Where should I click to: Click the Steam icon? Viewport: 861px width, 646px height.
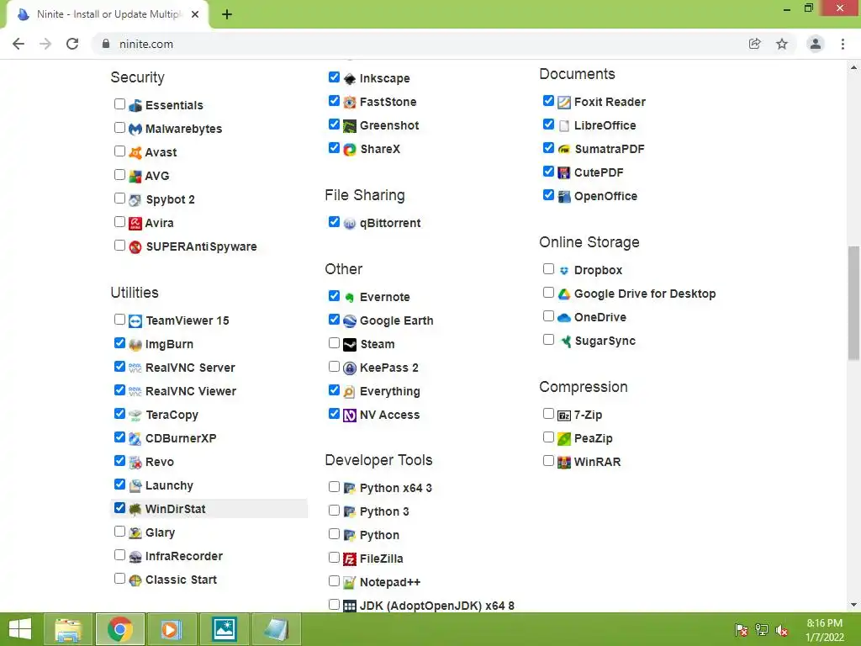350,344
